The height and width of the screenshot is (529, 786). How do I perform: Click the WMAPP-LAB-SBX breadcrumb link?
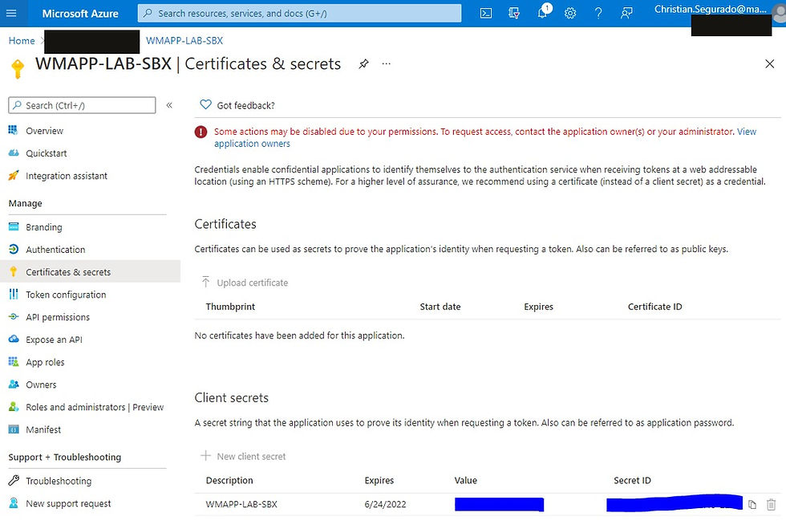pyautogui.click(x=184, y=41)
